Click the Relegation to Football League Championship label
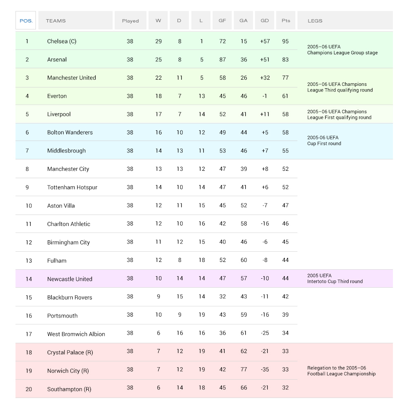The width and height of the screenshot is (408, 407). (x=341, y=371)
